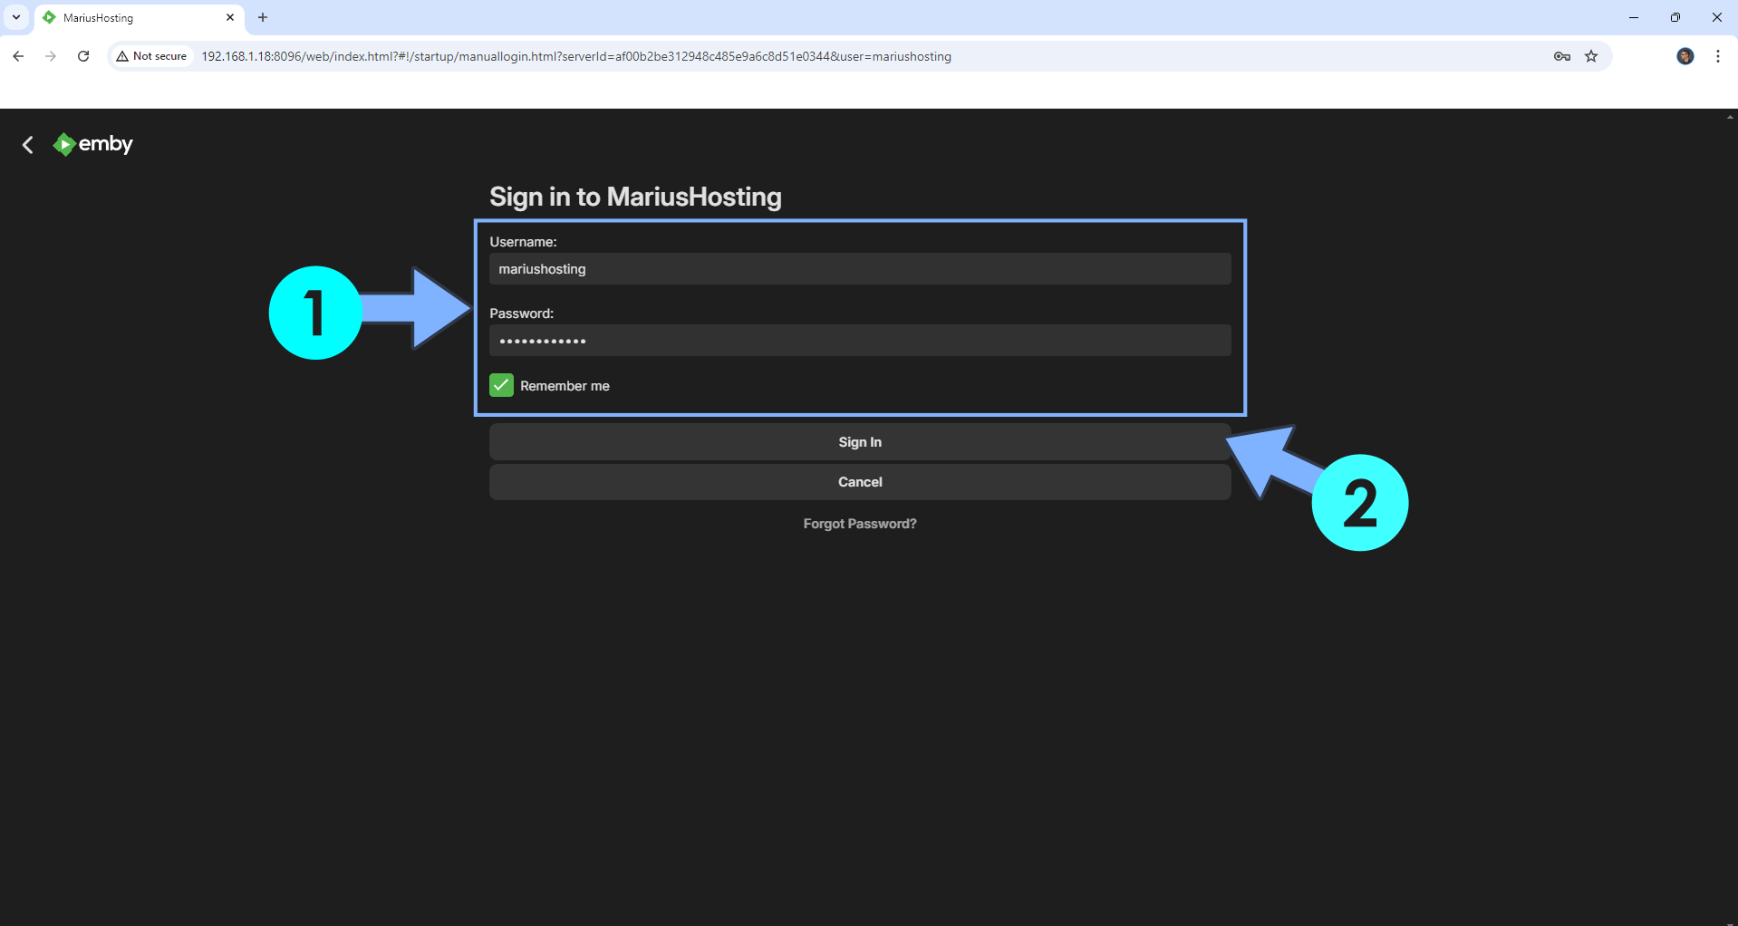Image resolution: width=1738 pixels, height=926 pixels.
Task: Bookmark this page with the star icon
Action: click(x=1591, y=56)
